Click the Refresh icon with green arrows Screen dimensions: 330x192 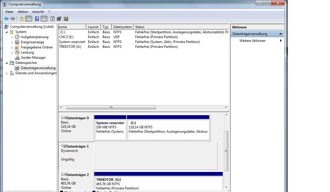pyautogui.click(x=52, y=19)
